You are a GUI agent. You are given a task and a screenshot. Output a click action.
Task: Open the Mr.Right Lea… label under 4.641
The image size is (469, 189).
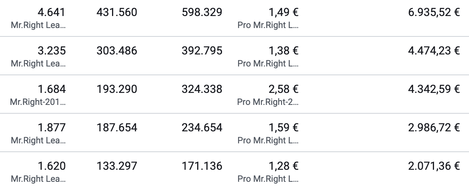[38, 25]
